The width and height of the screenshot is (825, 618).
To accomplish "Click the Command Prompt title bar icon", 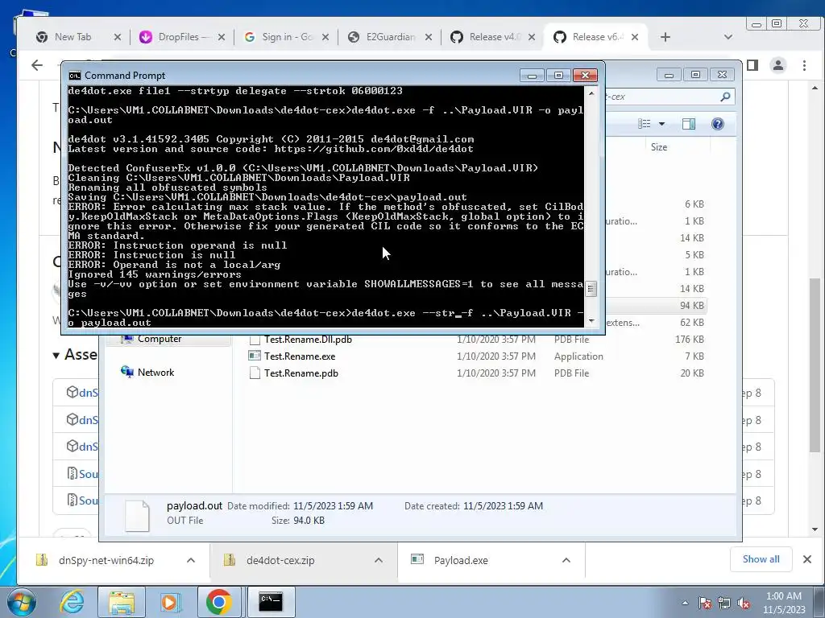I will (75, 76).
